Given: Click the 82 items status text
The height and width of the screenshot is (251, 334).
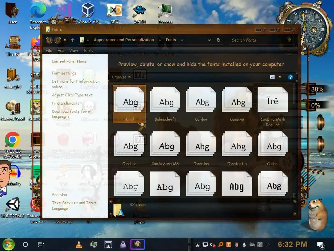Looking at the screenshot, I should pyautogui.click(x=138, y=205).
